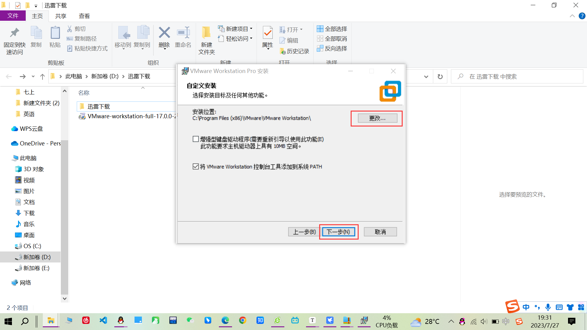Click 上一步(B) in the VMware installer
The width and height of the screenshot is (587, 330).
pyautogui.click(x=304, y=232)
